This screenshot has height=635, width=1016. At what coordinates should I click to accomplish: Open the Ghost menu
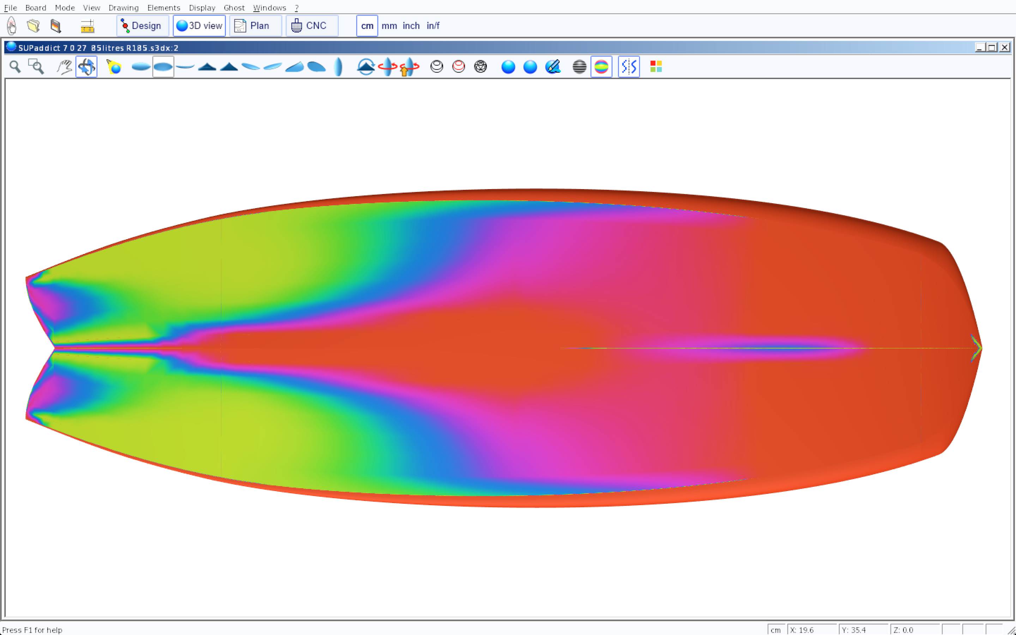click(x=234, y=7)
